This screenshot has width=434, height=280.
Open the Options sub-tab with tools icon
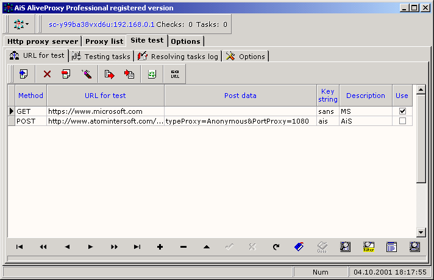[245, 57]
